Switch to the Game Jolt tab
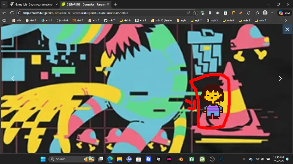Image resolution: width=293 pixels, height=164 pixels. tap(34, 4)
